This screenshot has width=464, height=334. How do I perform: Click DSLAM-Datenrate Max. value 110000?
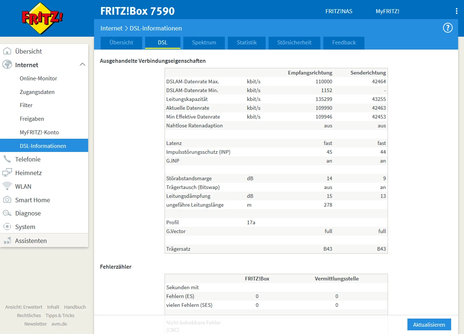pos(323,81)
